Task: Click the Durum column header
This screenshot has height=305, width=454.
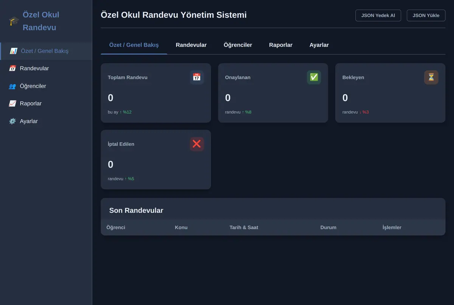Action: [x=328, y=227]
